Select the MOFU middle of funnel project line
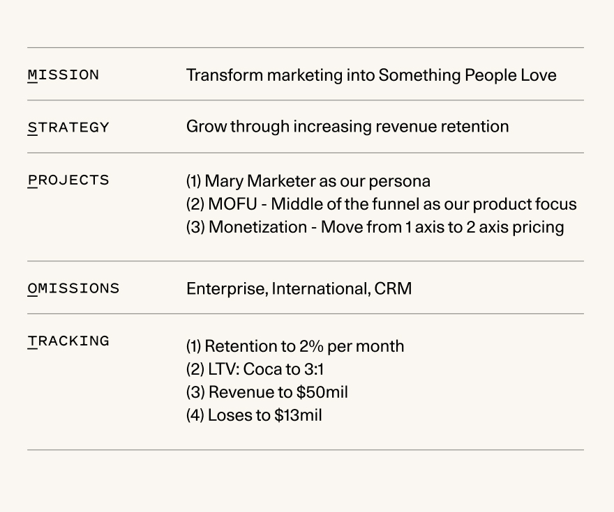Screen dimensions: 614x512 pyautogui.click(x=382, y=204)
